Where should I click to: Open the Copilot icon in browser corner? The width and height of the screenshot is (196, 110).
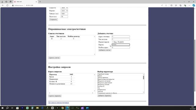coord(194,5)
